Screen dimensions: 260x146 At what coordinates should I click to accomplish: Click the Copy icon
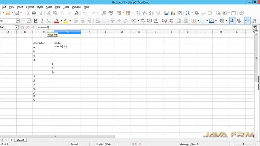[x=55, y=13]
